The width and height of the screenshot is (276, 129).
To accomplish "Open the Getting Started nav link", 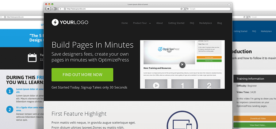I will pyautogui.click(x=176, y=23).
